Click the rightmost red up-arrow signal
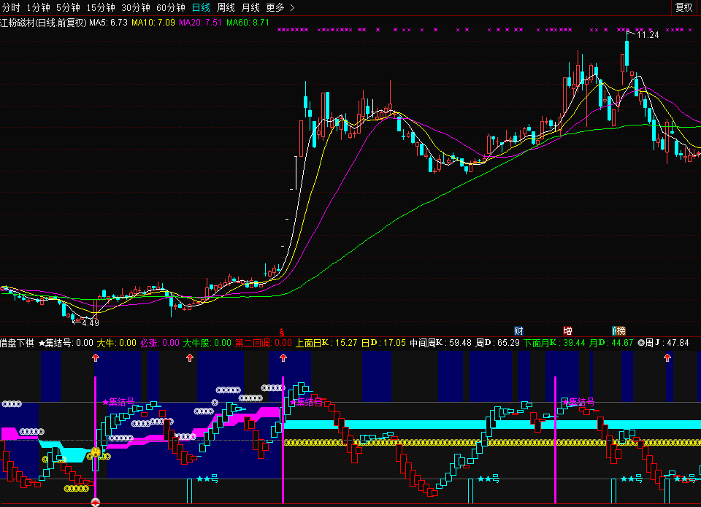This screenshot has width=701, height=507. (667, 357)
